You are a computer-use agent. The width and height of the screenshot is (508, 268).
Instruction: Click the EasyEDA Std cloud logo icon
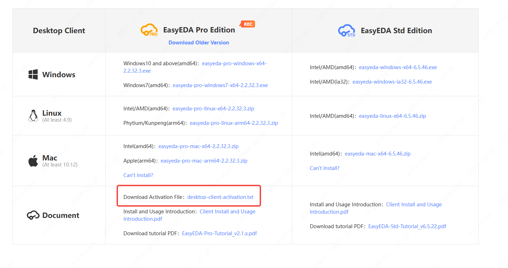pyautogui.click(x=347, y=31)
